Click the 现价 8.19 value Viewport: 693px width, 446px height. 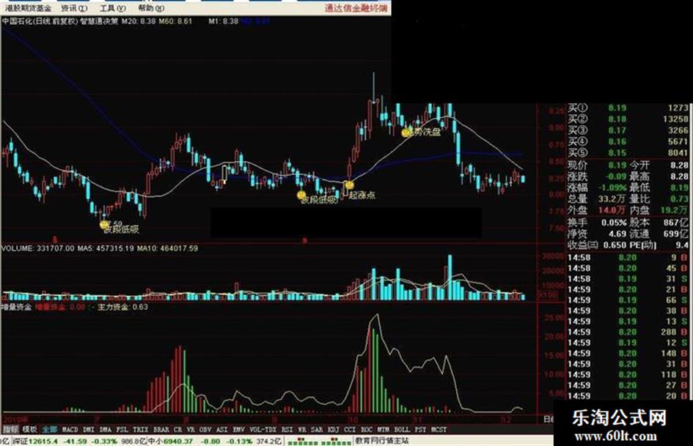point(617,165)
